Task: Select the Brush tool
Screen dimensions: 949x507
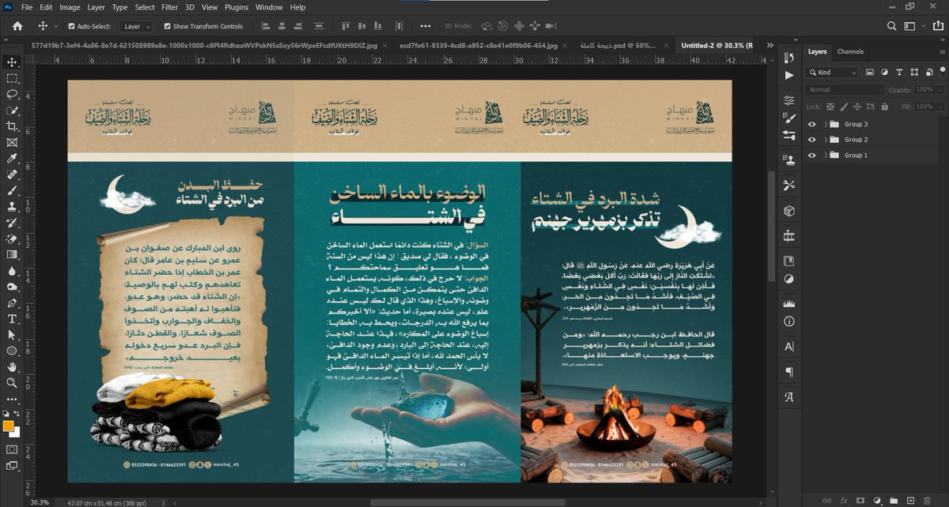Action: coord(12,190)
